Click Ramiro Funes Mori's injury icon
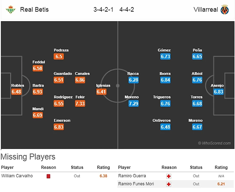This screenshot has height=192, width=235. tap(169, 184)
